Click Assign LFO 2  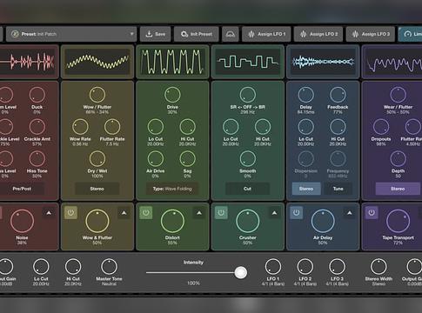(x=318, y=34)
